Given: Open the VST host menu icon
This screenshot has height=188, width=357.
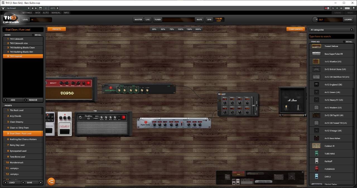Looking at the screenshot, I should pos(3,8).
